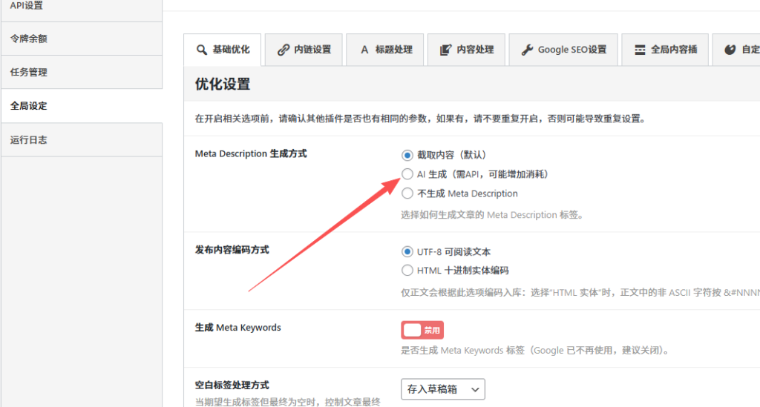Click the pie chart icon on last tab
Screen dimensions: 760x407
click(730, 50)
